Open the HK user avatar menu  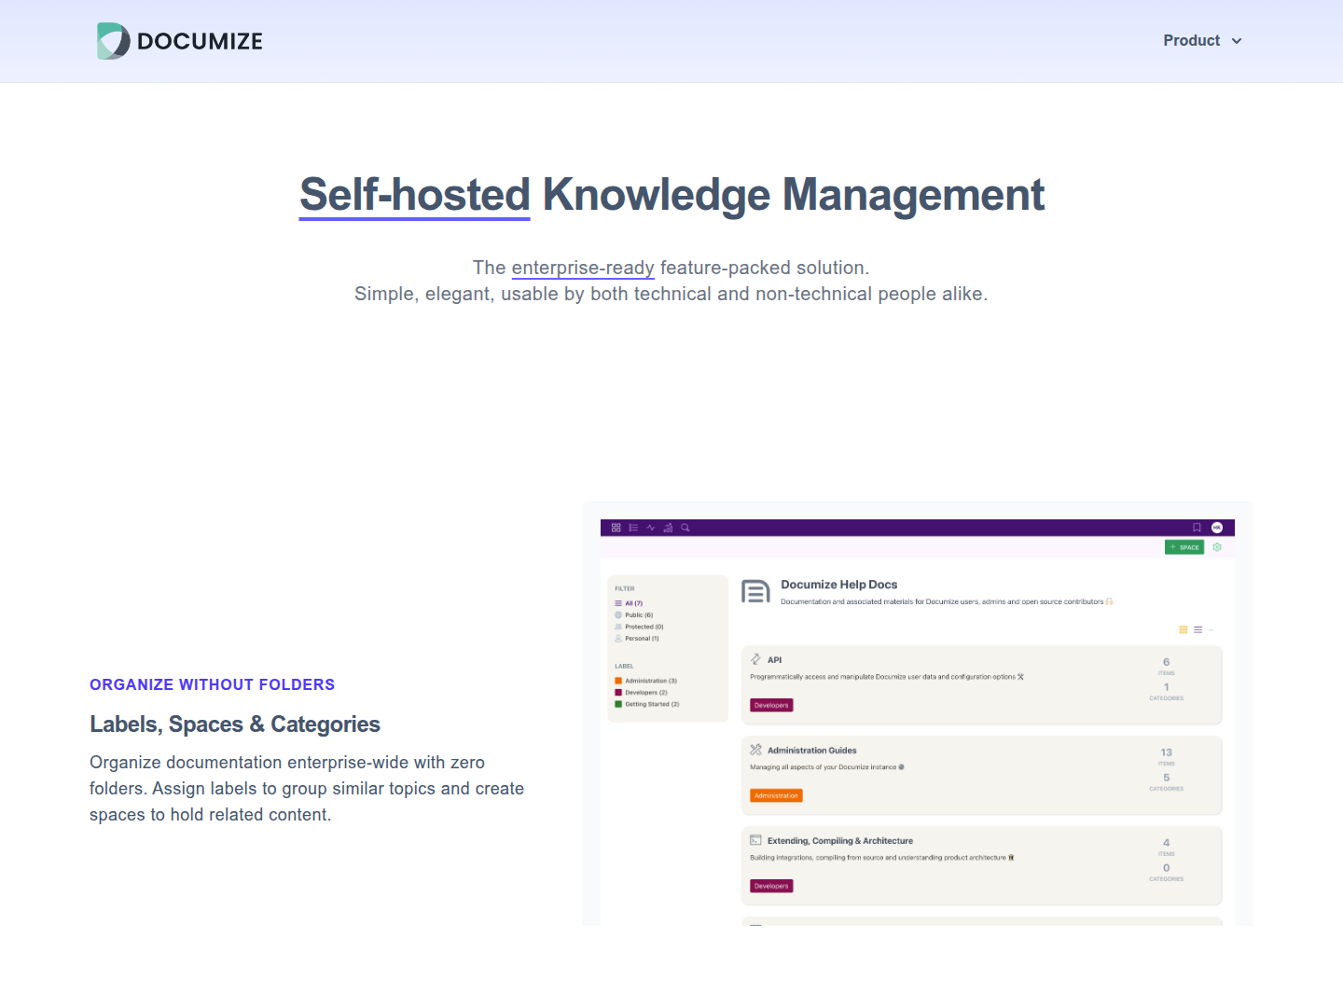tap(1217, 528)
